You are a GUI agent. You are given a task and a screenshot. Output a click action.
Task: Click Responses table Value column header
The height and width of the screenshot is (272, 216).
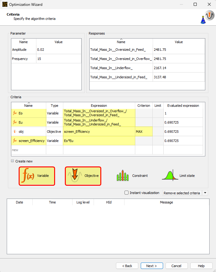[x=179, y=42]
